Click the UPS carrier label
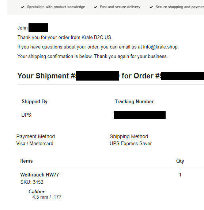The height and width of the screenshot is (210, 204). 27,115
